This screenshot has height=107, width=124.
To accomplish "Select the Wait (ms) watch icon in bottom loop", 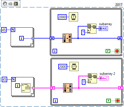I will pos(74,66).
